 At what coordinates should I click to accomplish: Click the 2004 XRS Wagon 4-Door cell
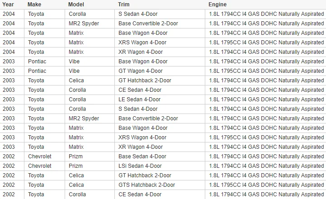(x=142, y=43)
